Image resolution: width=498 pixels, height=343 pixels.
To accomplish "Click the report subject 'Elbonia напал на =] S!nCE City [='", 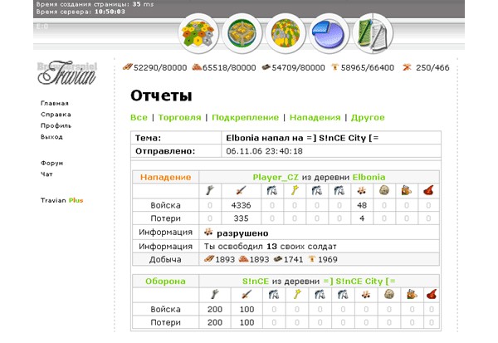I will (302, 139).
